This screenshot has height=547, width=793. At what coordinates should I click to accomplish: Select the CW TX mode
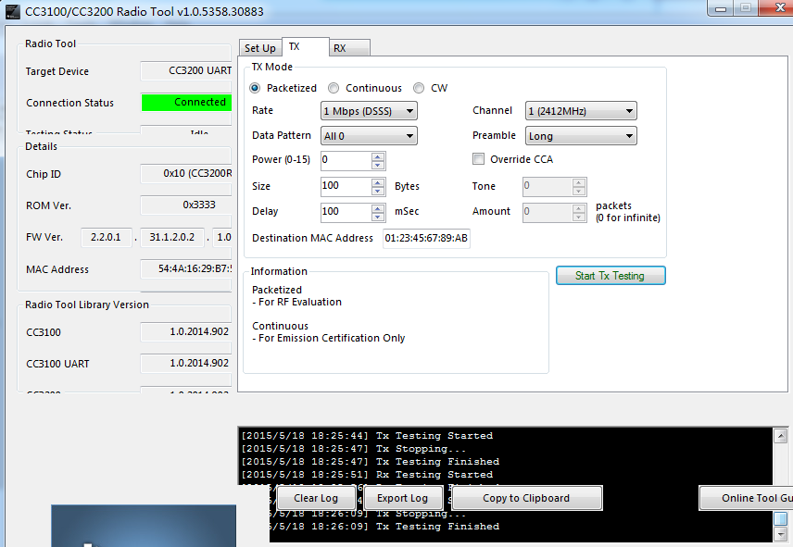click(418, 88)
